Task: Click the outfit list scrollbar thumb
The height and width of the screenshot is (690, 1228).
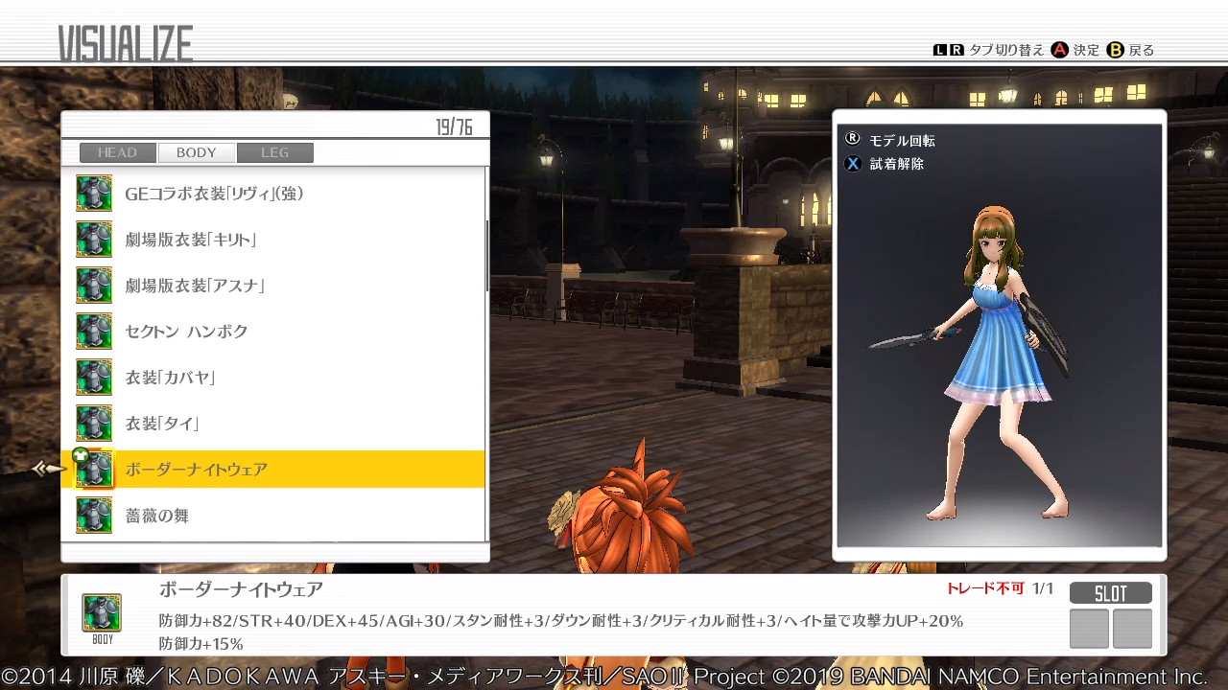Action: click(x=488, y=256)
